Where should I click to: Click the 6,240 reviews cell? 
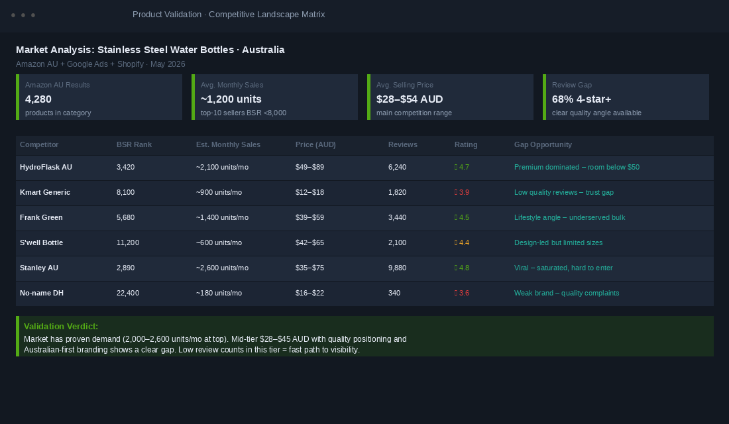coord(398,167)
